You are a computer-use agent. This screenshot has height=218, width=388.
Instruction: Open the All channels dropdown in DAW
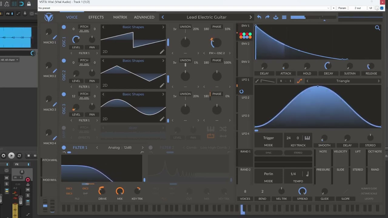10,60
